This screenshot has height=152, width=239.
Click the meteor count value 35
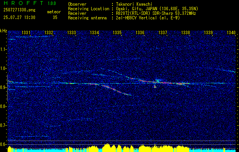coord(55,17)
